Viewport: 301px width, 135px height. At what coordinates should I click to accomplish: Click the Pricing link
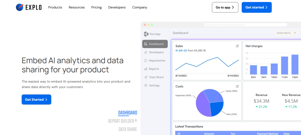(x=96, y=7)
